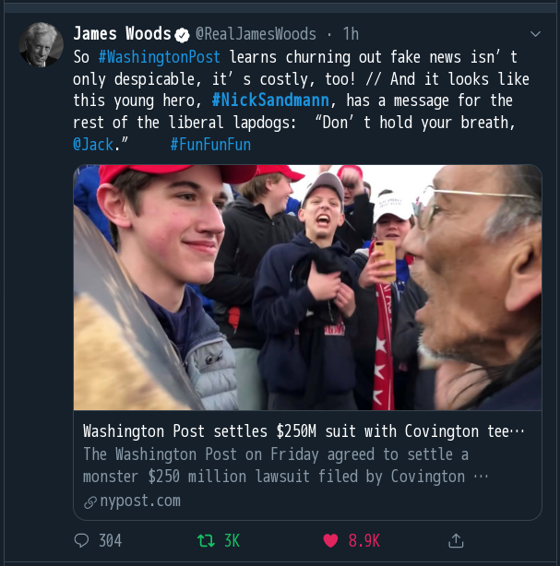Image resolution: width=560 pixels, height=566 pixels.
Task: Open the #FunFunFun hashtag
Action: tap(210, 145)
